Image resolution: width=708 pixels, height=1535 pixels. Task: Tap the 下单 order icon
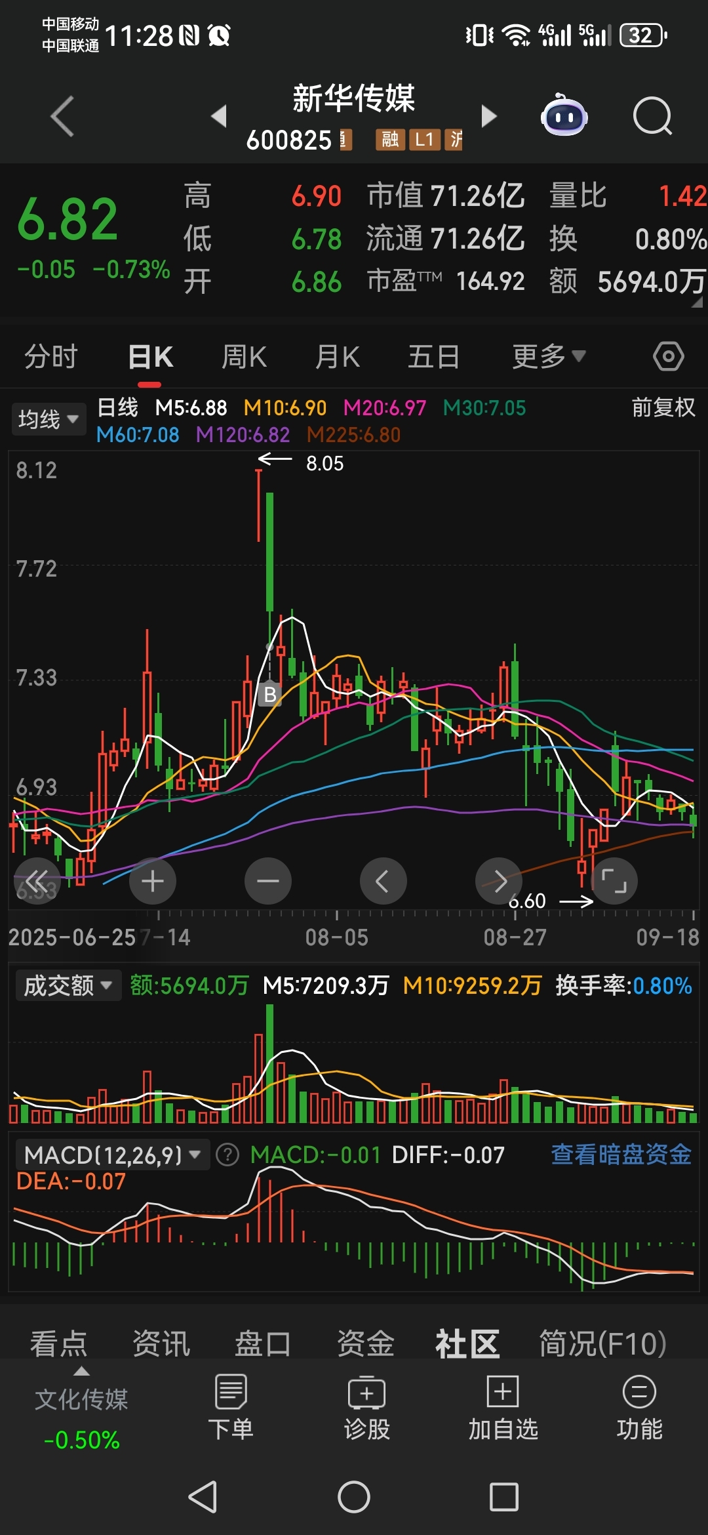click(231, 1408)
